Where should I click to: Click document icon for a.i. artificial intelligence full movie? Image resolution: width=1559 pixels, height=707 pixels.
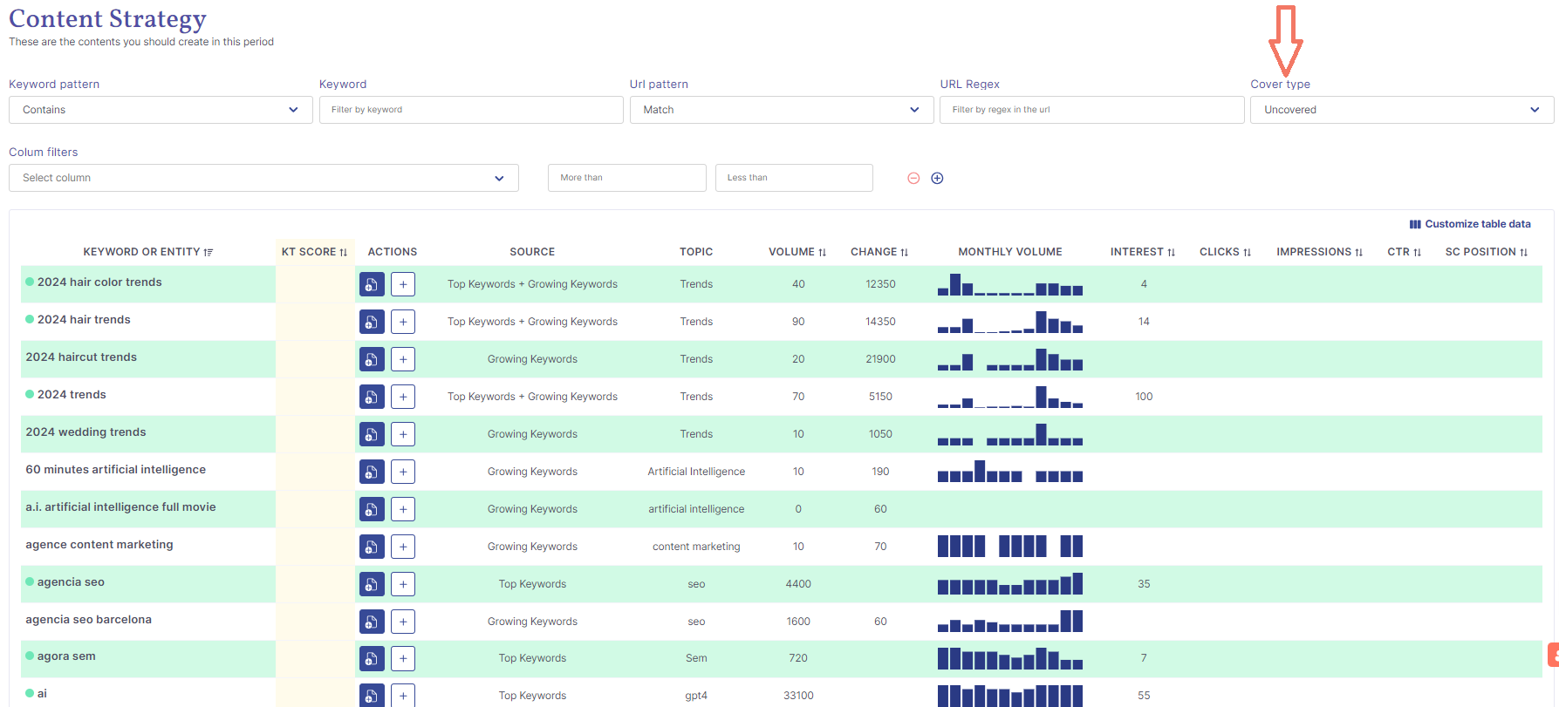372,509
